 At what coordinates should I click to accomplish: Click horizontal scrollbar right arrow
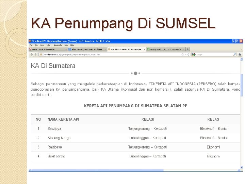pyautogui.click(x=239, y=170)
